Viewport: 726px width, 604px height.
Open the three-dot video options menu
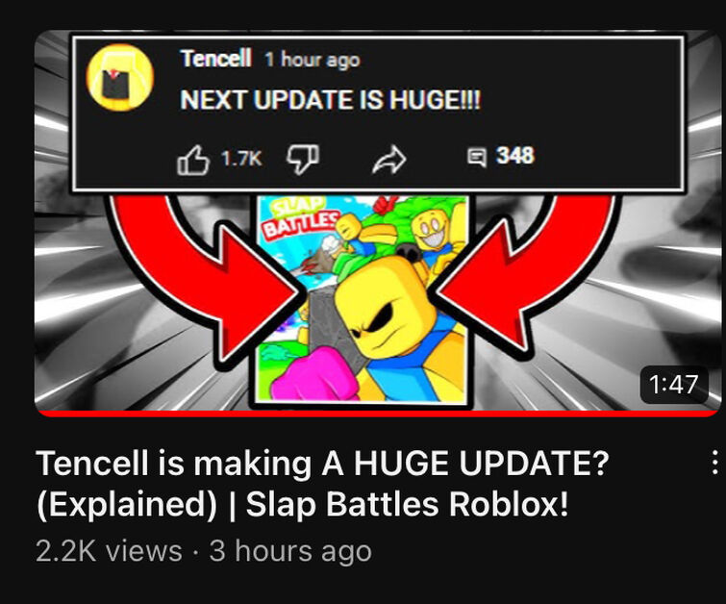click(714, 463)
